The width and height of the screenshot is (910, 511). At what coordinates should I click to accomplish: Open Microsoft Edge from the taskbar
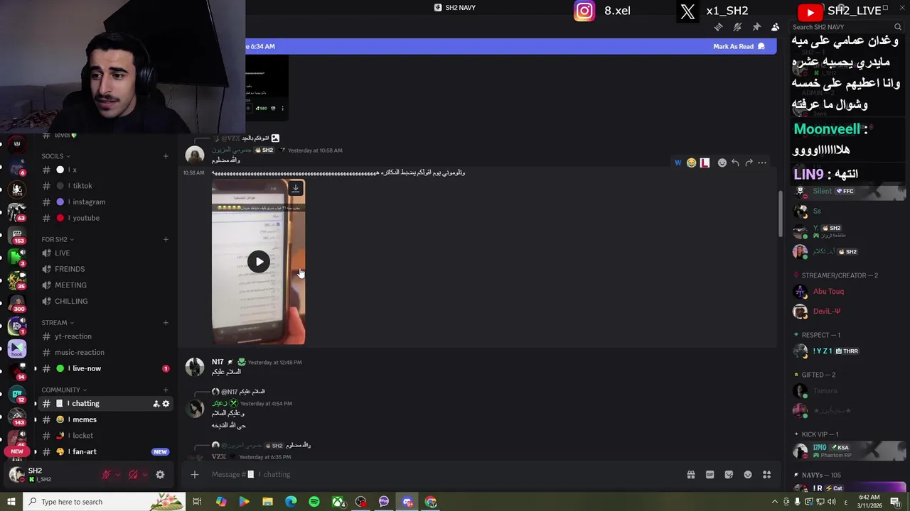291,502
